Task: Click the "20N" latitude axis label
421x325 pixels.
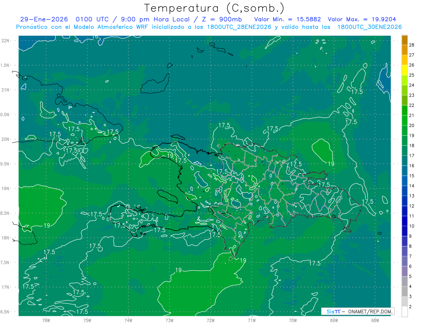Action: click(x=6, y=139)
